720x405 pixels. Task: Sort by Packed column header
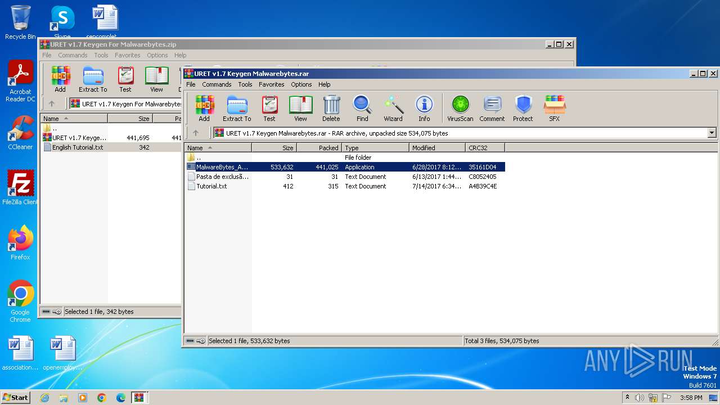[x=319, y=148]
